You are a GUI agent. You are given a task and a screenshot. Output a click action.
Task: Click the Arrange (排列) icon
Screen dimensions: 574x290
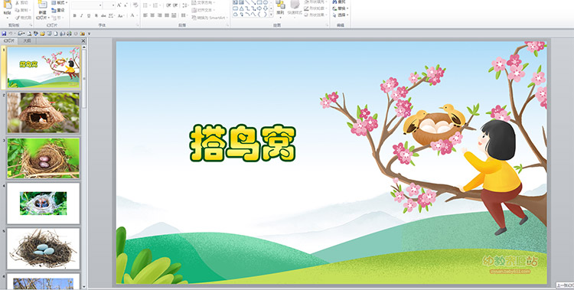tap(280, 8)
